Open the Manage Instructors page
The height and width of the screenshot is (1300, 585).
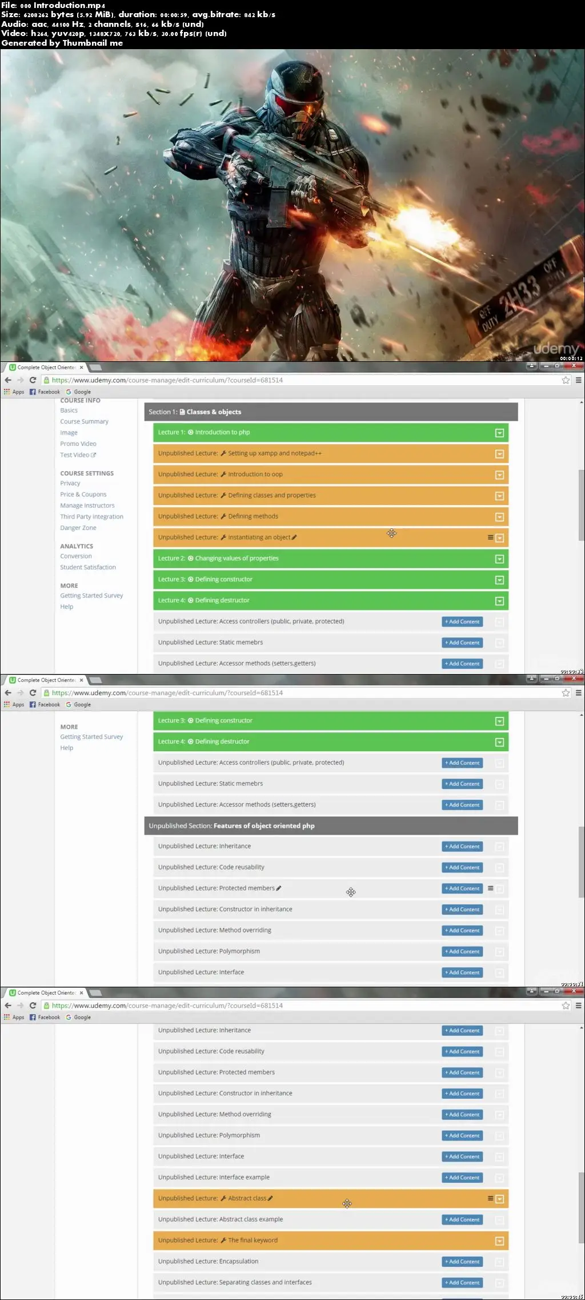(87, 505)
